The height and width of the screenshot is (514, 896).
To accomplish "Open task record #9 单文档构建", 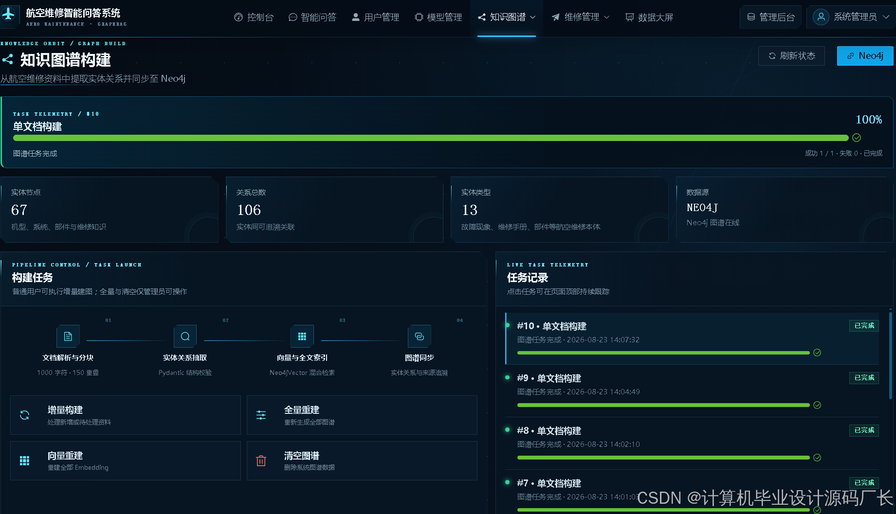I will 692,391.
